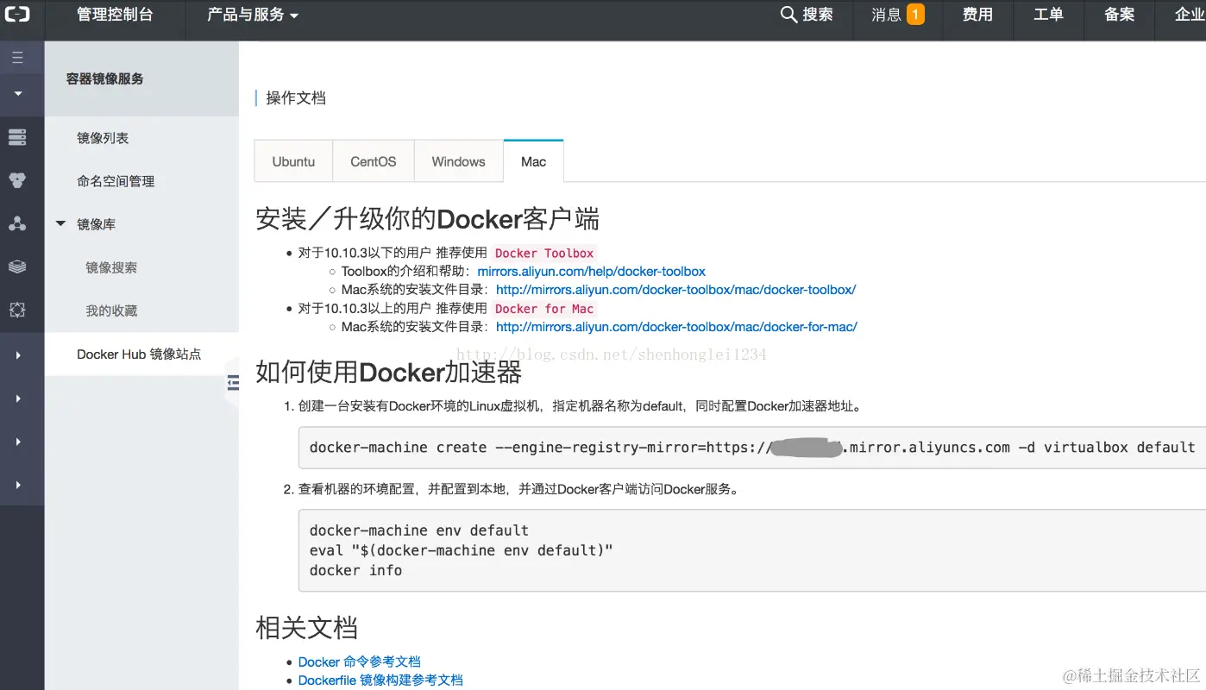1206x690 pixels.
Task: Click the Docker Toolbox code label
Action: [544, 253]
